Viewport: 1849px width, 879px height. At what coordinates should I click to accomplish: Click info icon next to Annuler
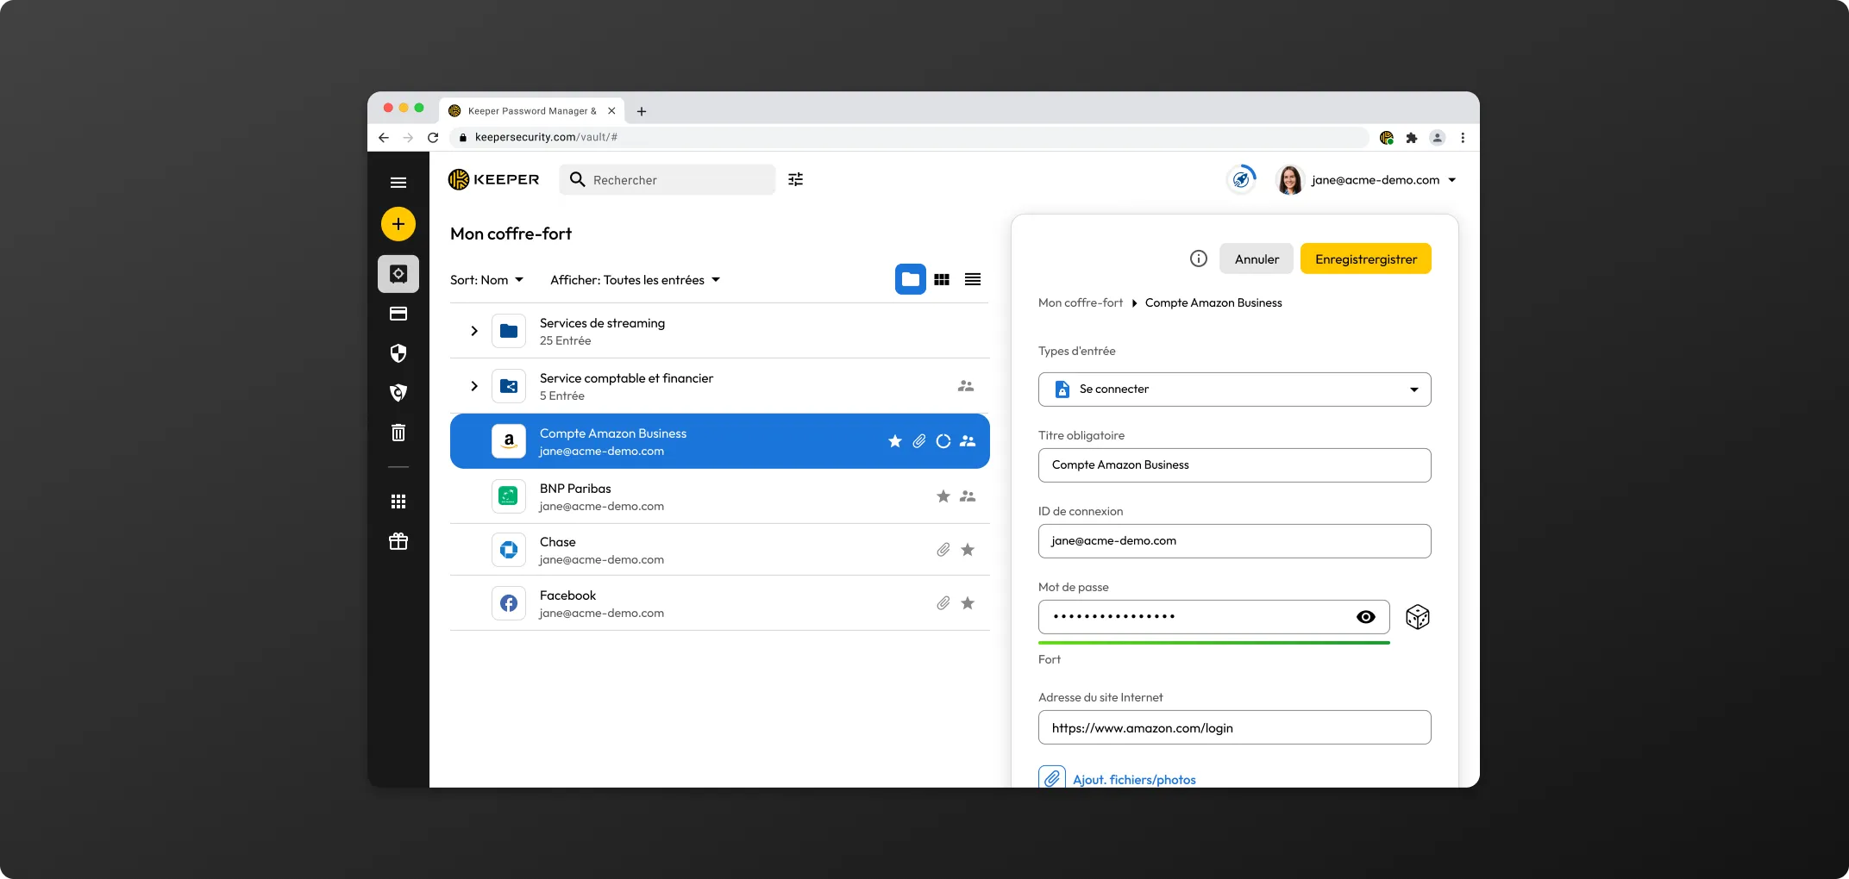(1198, 259)
